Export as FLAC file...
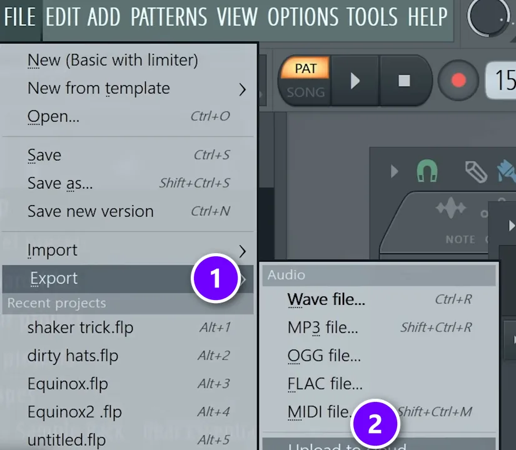Image resolution: width=516 pixels, height=450 pixels. 379,384
